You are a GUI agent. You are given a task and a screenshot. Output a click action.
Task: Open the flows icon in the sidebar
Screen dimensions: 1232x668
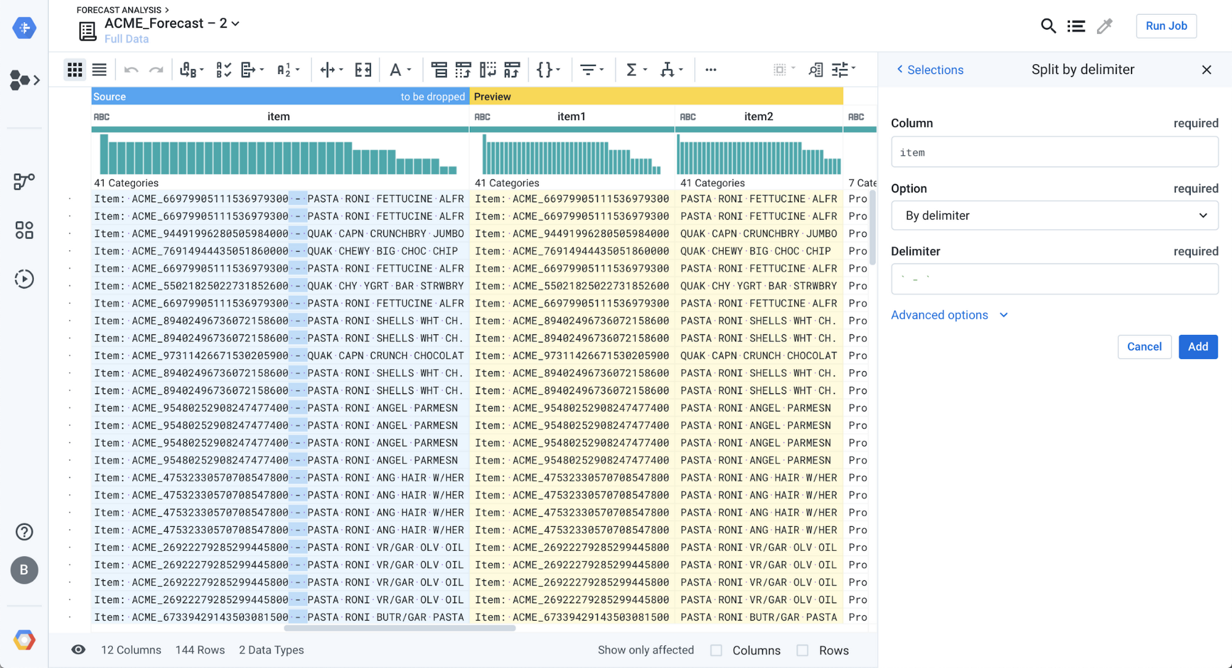[24, 80]
